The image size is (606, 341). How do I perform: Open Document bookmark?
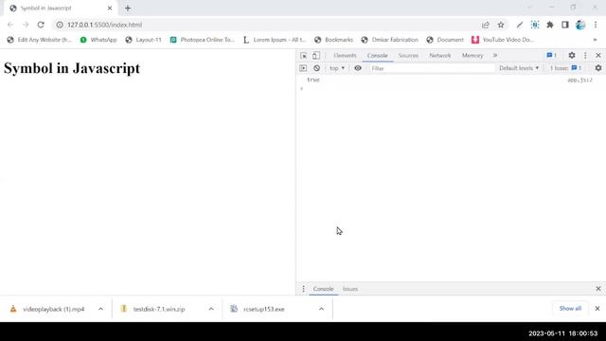pos(445,40)
